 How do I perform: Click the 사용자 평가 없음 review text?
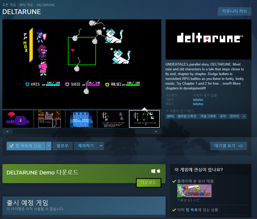[x=205, y=95]
